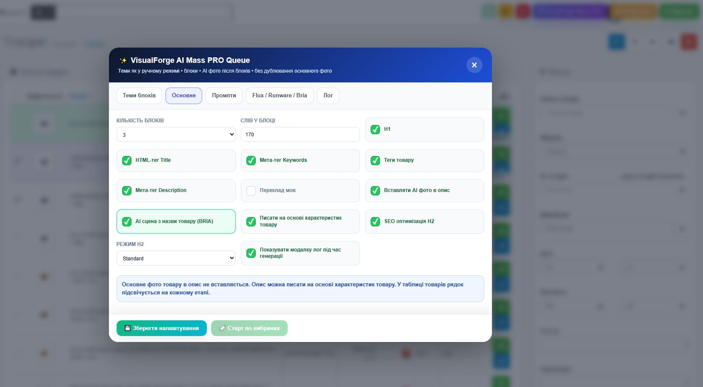Go to the Flux / Runware / Bria tab
703x387 pixels.
280,96
